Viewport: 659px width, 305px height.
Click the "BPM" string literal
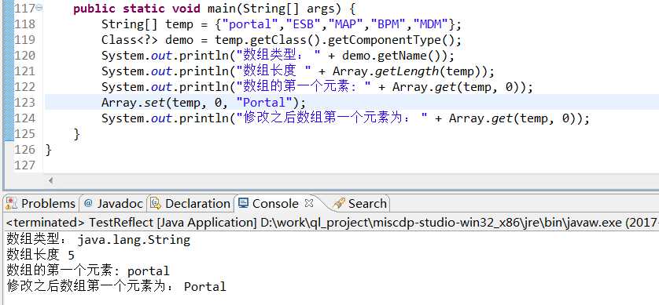tap(388, 24)
